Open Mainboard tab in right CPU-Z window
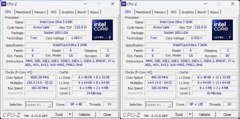The height and width of the screenshot is (119, 240). pos(143,12)
